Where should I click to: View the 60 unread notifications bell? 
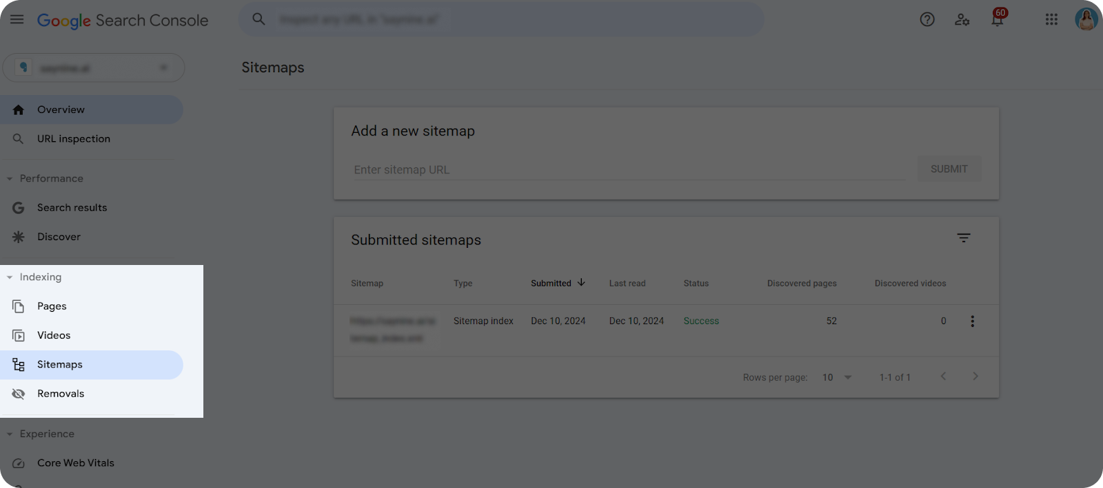coord(997,19)
